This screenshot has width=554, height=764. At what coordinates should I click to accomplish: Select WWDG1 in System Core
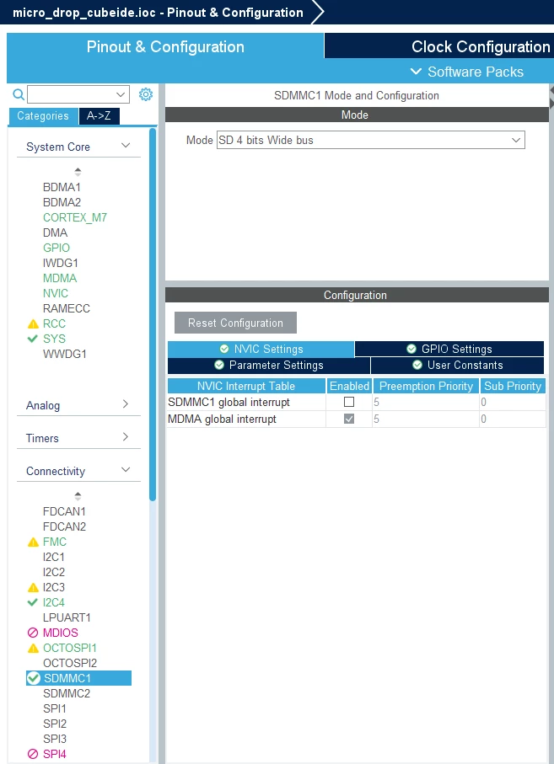pyautogui.click(x=65, y=354)
